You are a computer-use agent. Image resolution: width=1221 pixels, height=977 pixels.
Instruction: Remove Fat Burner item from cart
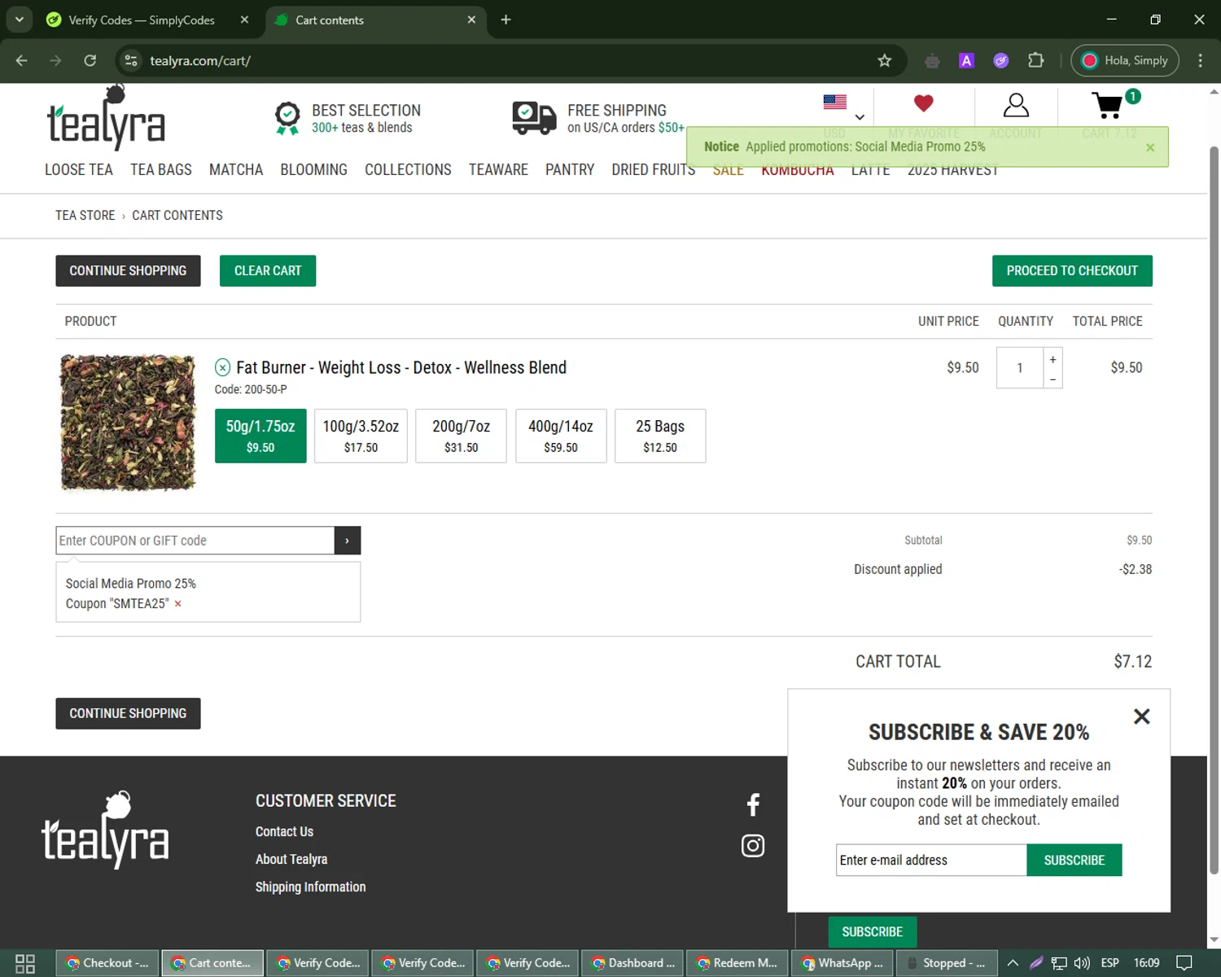(222, 367)
